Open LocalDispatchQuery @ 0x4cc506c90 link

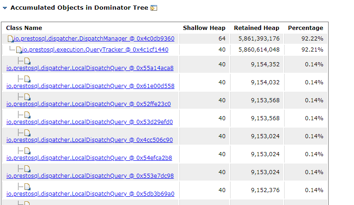[89, 140]
